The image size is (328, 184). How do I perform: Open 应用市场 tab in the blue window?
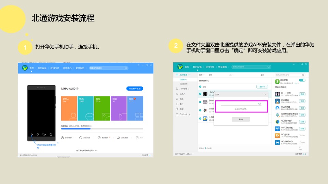point(55,68)
